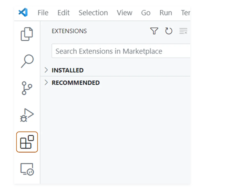Open the File menu

pyautogui.click(x=43, y=13)
